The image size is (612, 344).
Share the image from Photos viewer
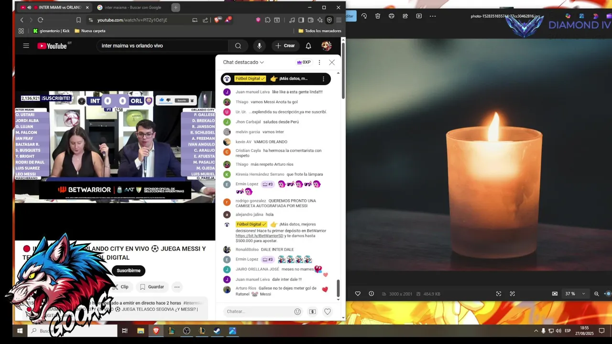tap(405, 16)
